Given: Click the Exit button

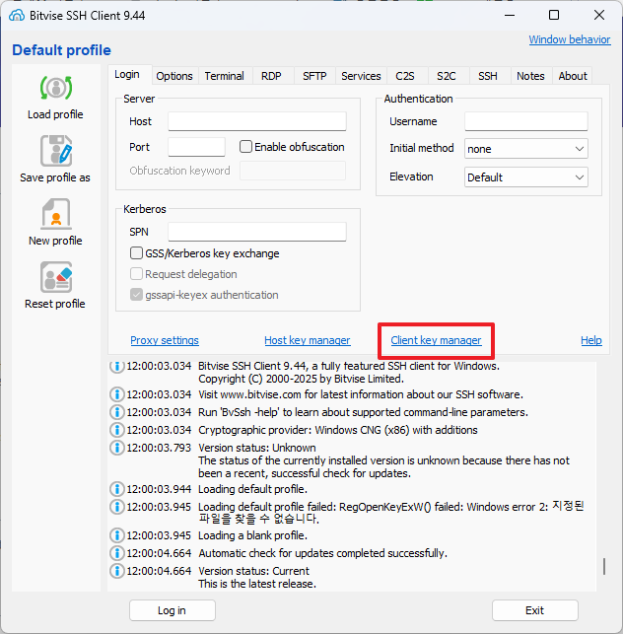Looking at the screenshot, I should (x=535, y=610).
